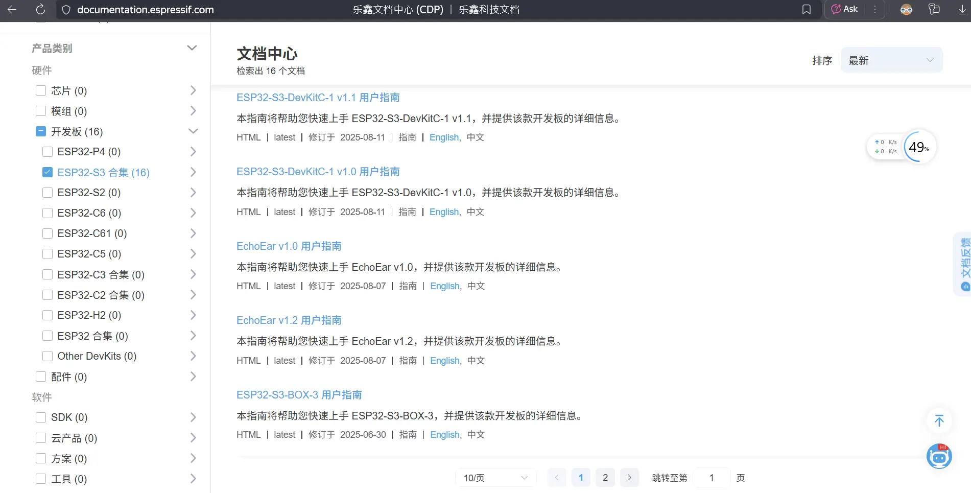The height and width of the screenshot is (493, 971).
Task: Click the shield site-info icon
Action: click(66, 10)
